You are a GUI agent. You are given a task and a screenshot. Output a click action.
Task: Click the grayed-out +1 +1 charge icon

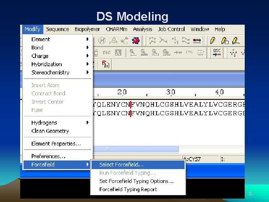pyautogui.click(x=174, y=41)
